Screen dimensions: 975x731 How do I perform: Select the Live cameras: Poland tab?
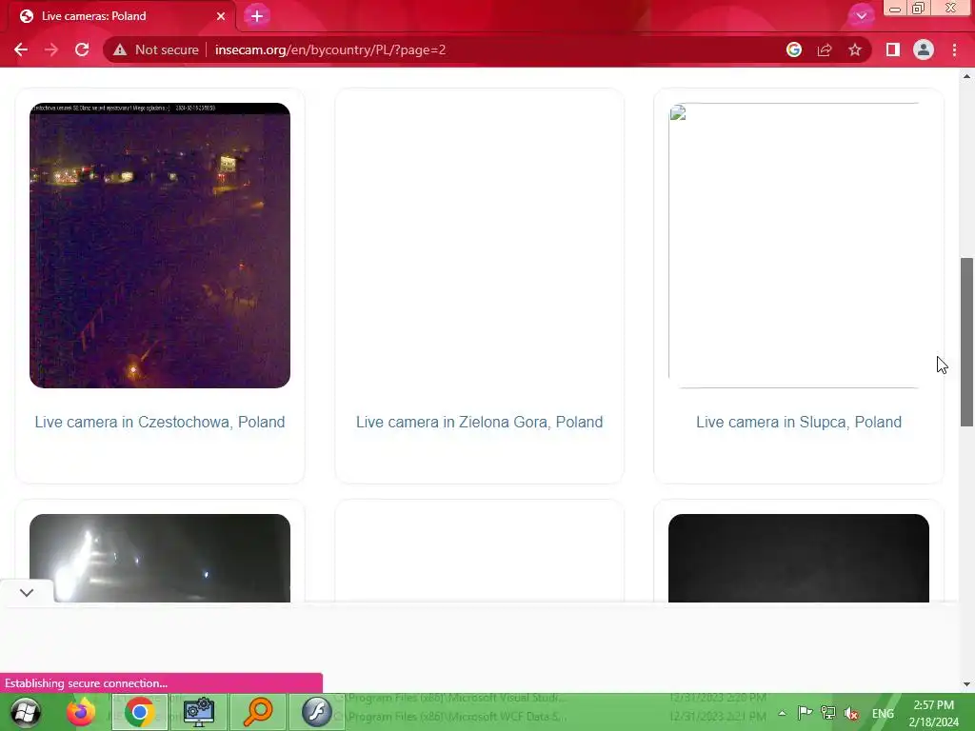118,16
